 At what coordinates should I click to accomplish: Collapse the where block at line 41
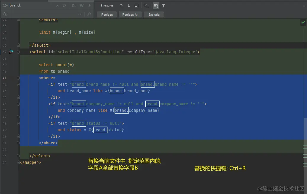coord(18,78)
